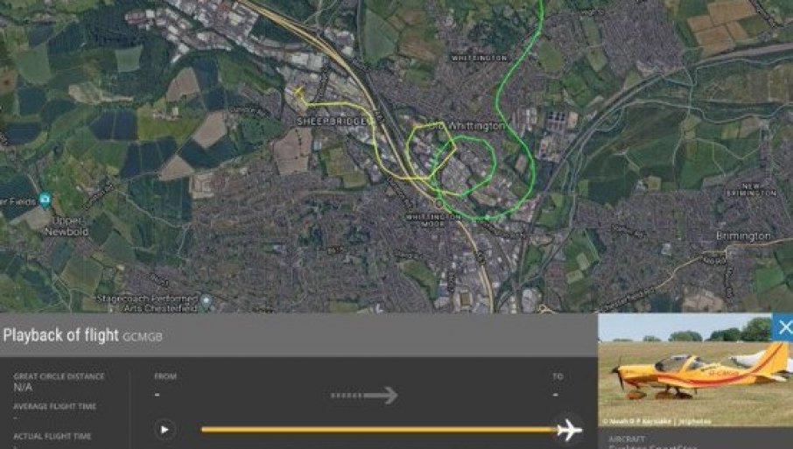Click the yellow aircraft marker near Sheepbridge
793x449 pixels.
click(x=298, y=93)
